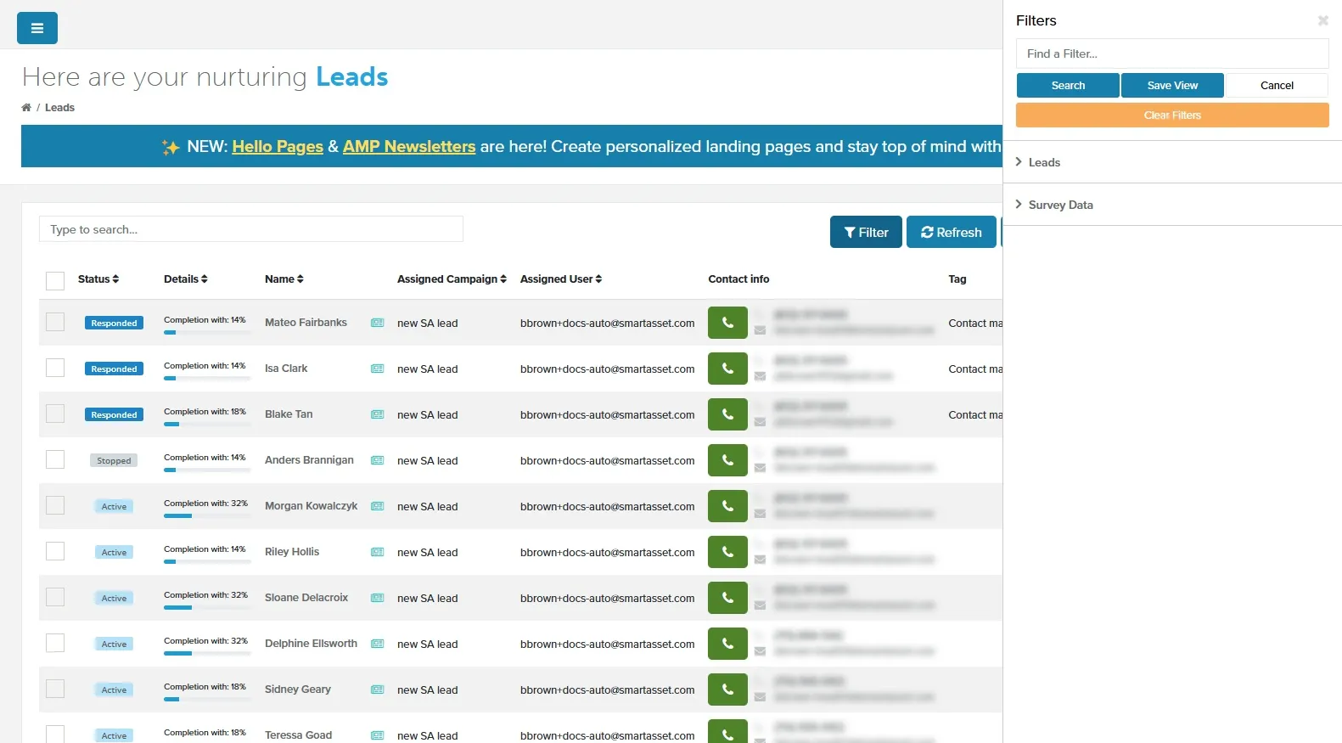The height and width of the screenshot is (743, 1342).
Task: Go to home via breadcrumb house icon
Action: tap(26, 108)
